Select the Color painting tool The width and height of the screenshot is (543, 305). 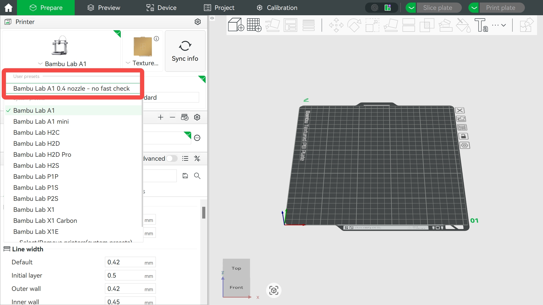tap(463, 25)
